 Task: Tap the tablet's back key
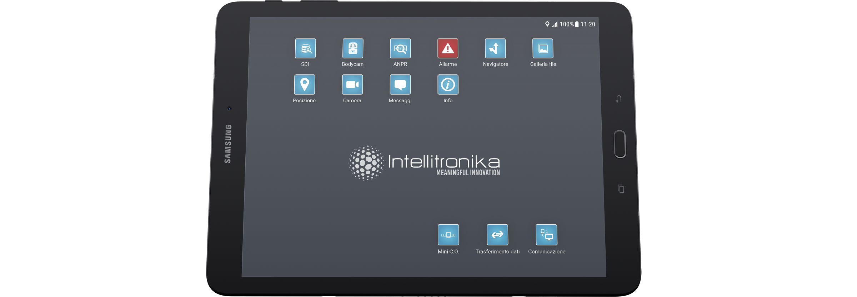point(619,99)
